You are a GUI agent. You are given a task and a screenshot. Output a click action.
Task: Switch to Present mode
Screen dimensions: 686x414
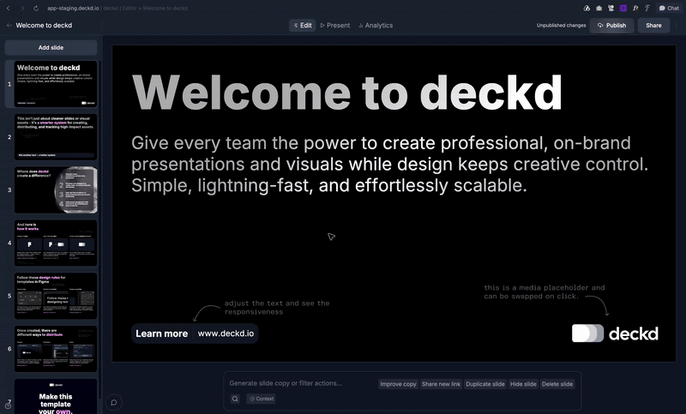335,26
